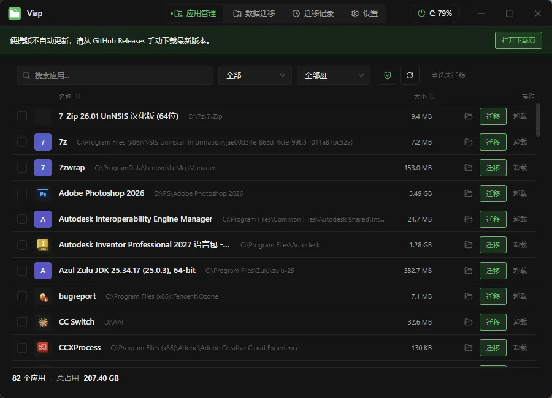Image resolution: width=552 pixels, height=398 pixels.
Task: Tick Autodesk Inventor Professional 2027 checkbox
Action: [22, 245]
